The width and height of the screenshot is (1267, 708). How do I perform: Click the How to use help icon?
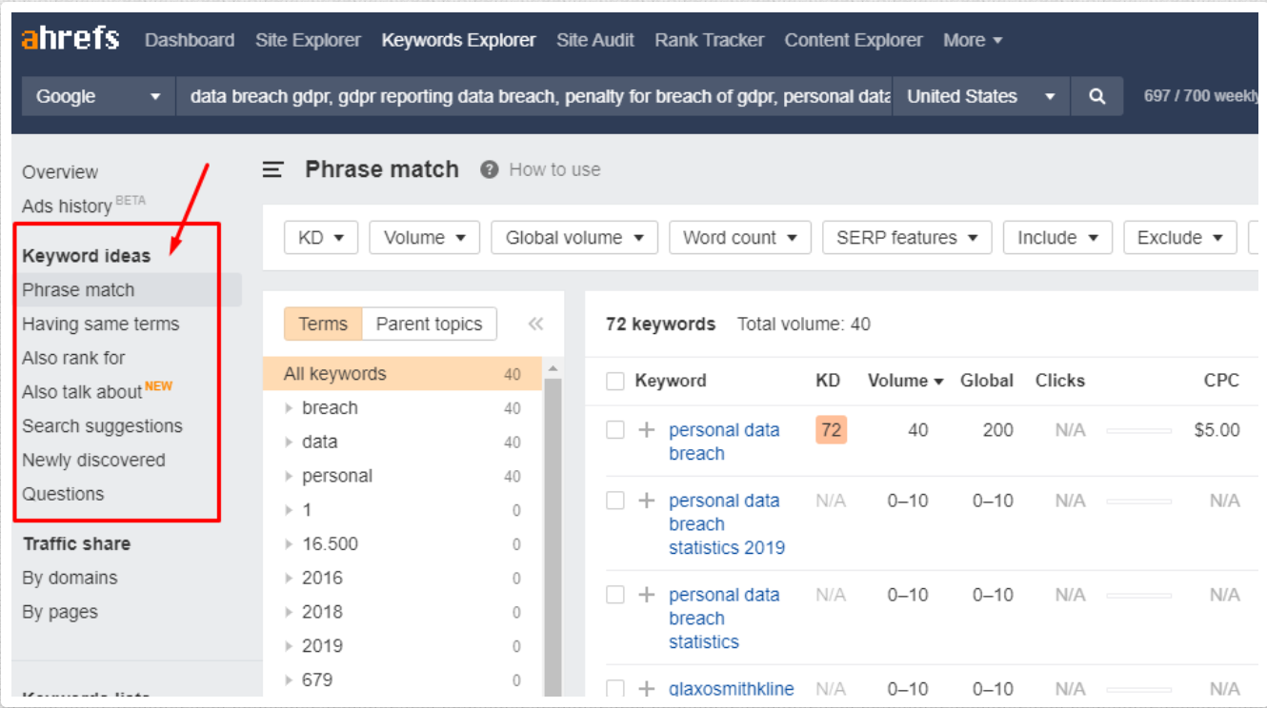click(x=490, y=169)
